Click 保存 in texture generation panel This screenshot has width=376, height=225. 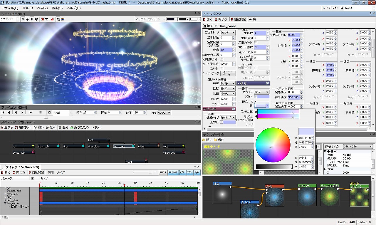pyautogui.click(x=218, y=140)
